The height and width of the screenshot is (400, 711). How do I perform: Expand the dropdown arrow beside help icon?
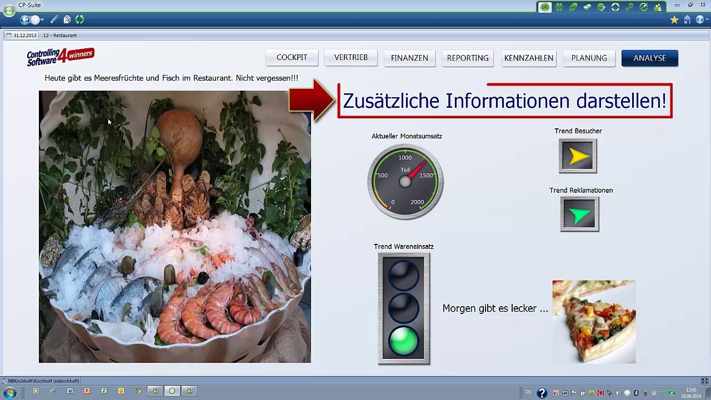(x=707, y=19)
